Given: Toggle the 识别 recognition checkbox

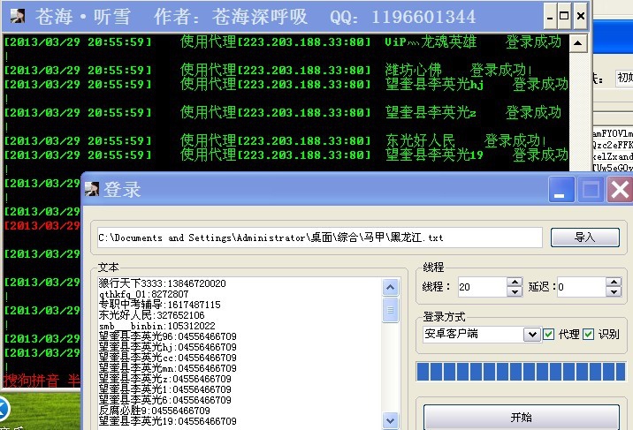Looking at the screenshot, I should [x=588, y=335].
